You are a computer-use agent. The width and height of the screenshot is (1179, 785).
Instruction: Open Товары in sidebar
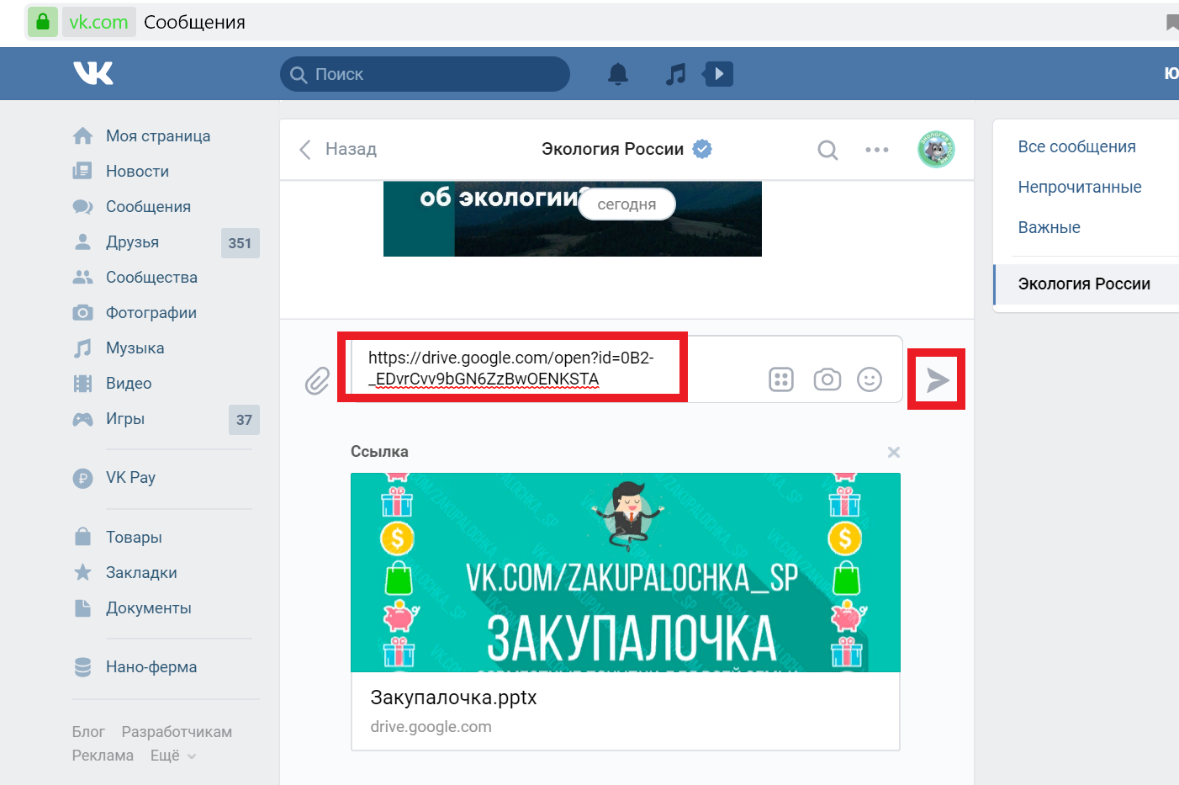[x=134, y=538]
